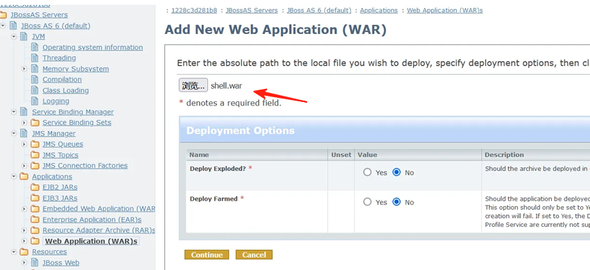Expand the Service Binding Sets node
This screenshot has height=270, width=590.
(x=24, y=123)
